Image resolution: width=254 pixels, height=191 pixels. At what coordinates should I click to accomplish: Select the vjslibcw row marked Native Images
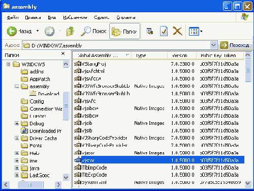point(158,108)
